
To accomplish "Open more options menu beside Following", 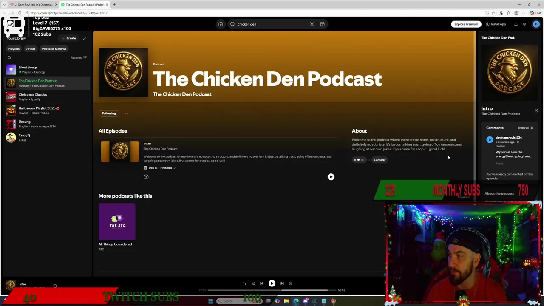I will tap(128, 113).
